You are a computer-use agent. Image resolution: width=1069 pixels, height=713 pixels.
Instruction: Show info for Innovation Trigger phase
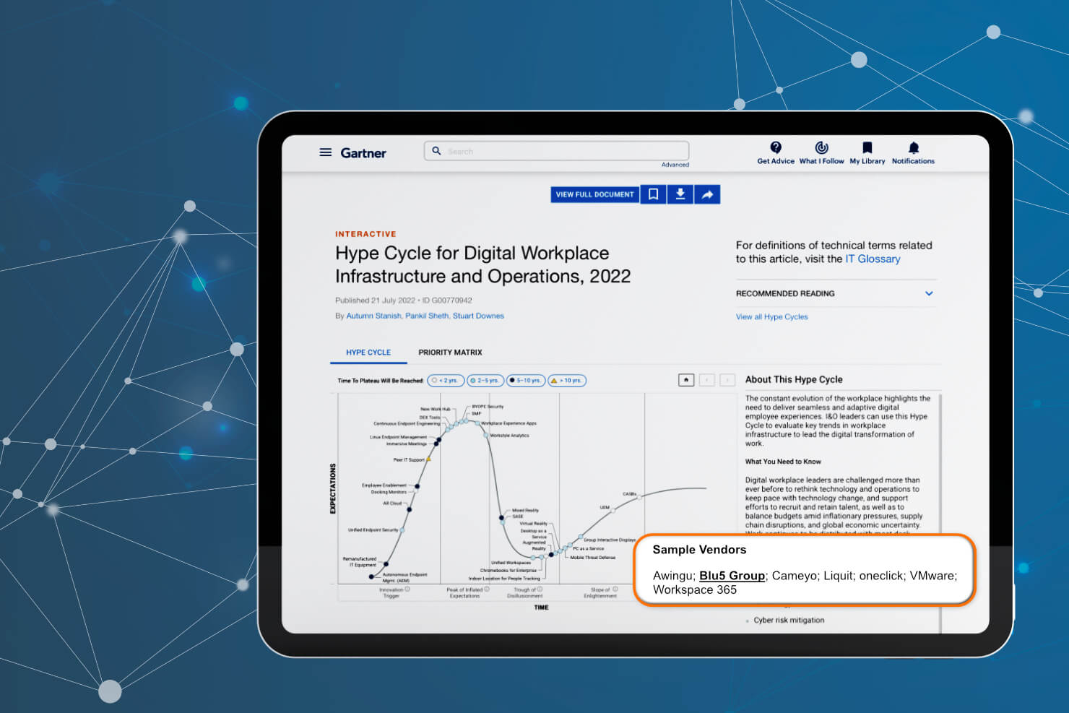pyautogui.click(x=407, y=589)
